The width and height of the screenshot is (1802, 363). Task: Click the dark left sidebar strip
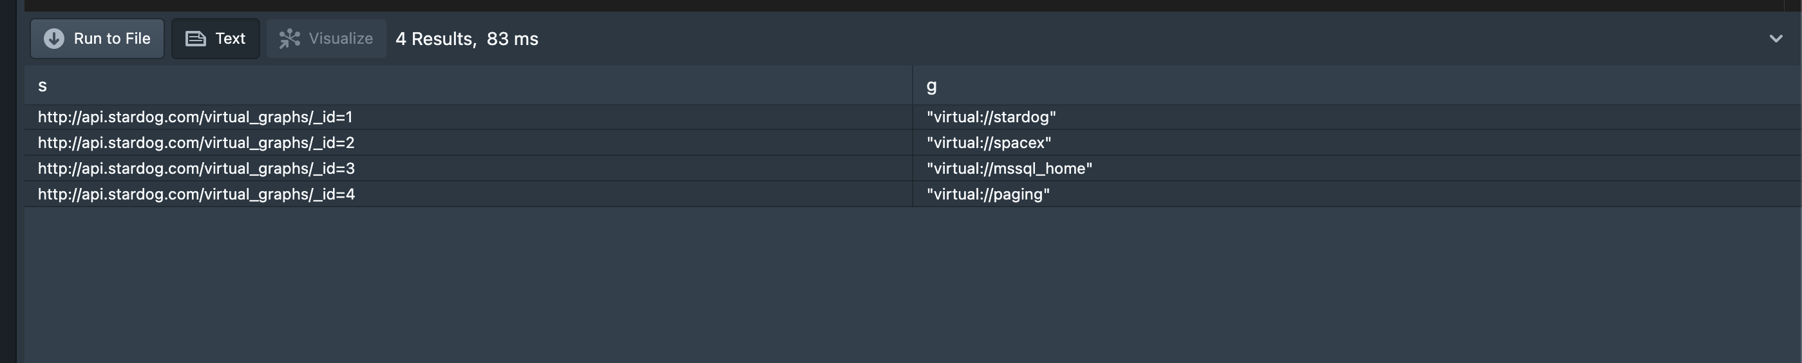click(8, 182)
